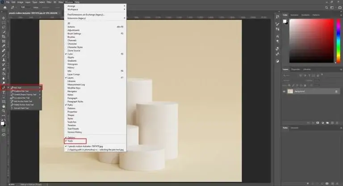Open the Paths panel options menu
The height and width of the screenshot is (186, 343).
(x=341, y=128)
